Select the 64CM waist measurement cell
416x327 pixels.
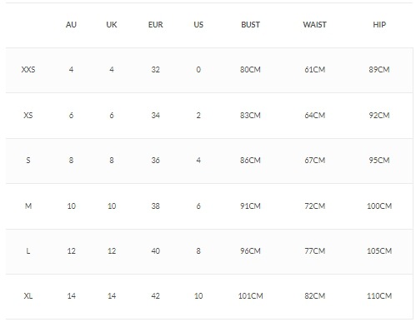(314, 115)
